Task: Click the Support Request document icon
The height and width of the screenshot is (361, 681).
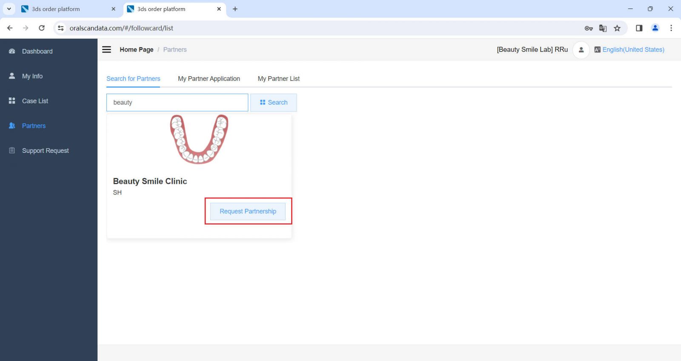Action: pos(12,150)
